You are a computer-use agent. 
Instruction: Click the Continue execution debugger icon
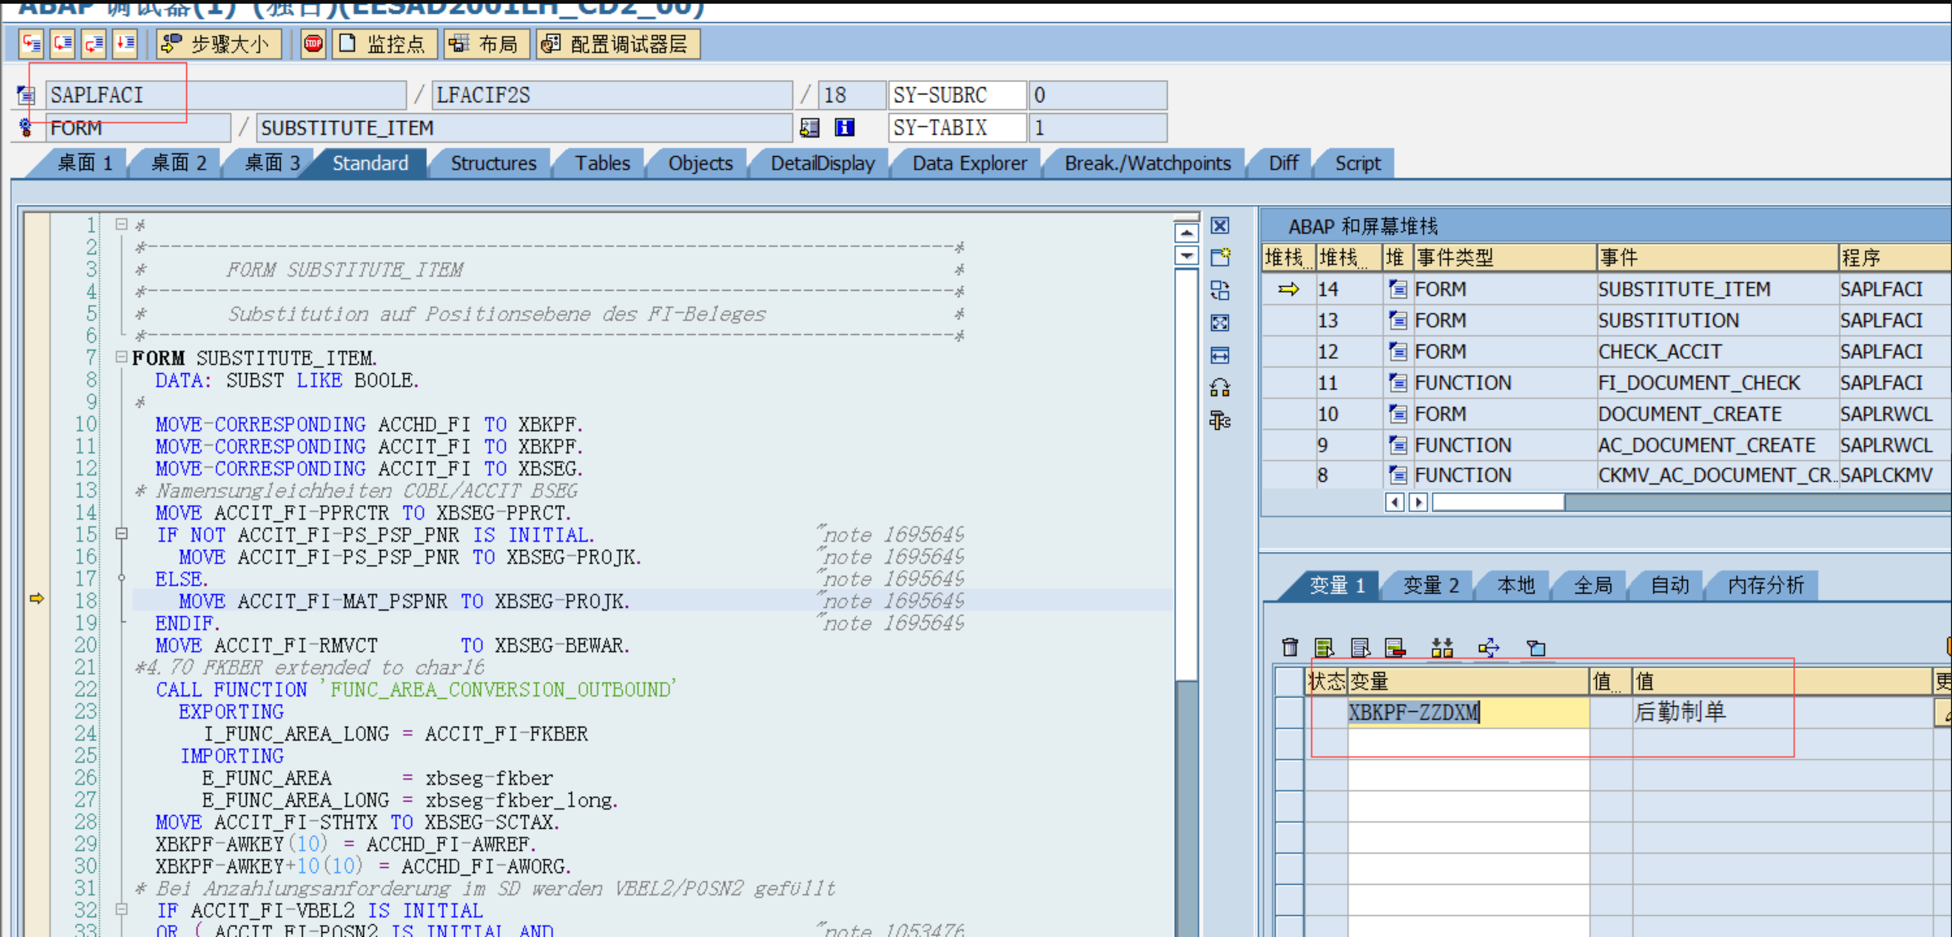(x=125, y=44)
